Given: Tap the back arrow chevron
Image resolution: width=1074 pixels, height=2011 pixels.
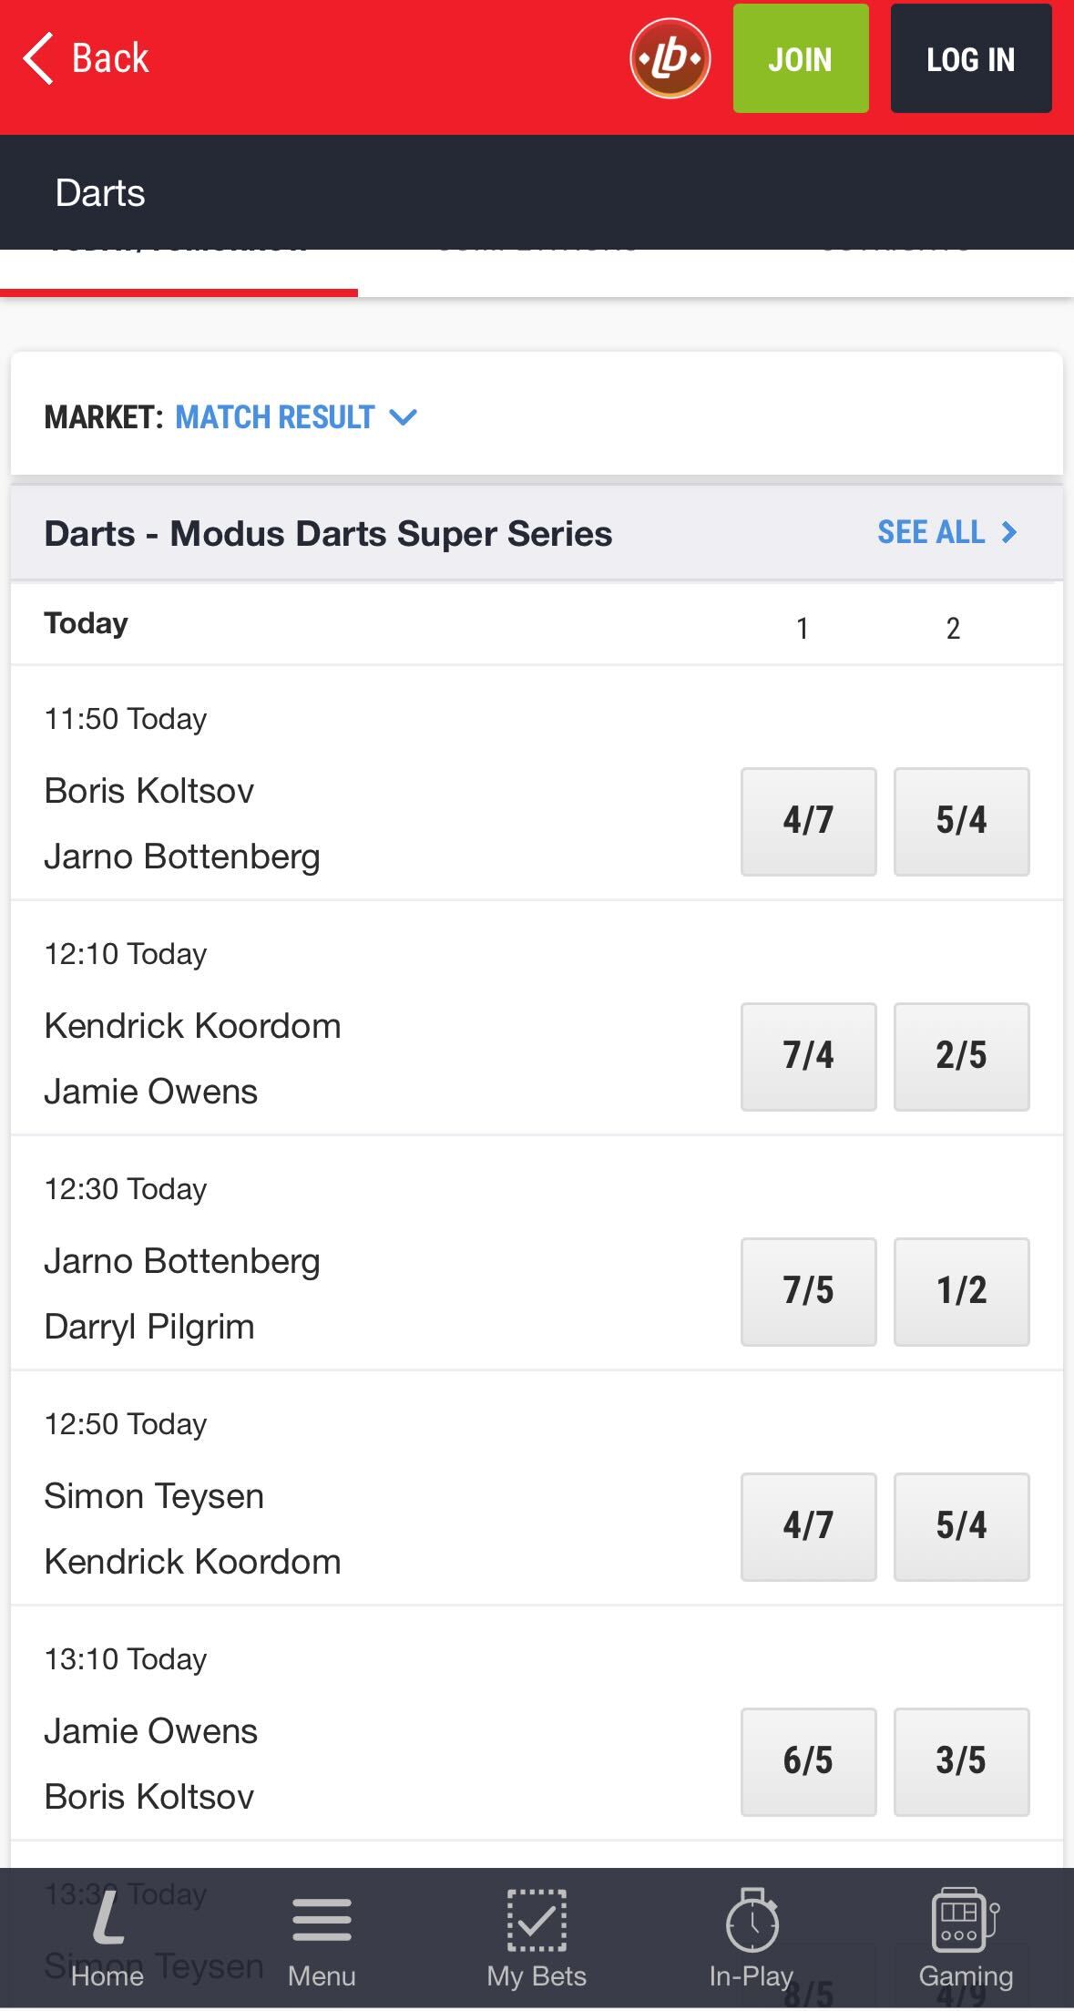Looking at the screenshot, I should tap(38, 56).
